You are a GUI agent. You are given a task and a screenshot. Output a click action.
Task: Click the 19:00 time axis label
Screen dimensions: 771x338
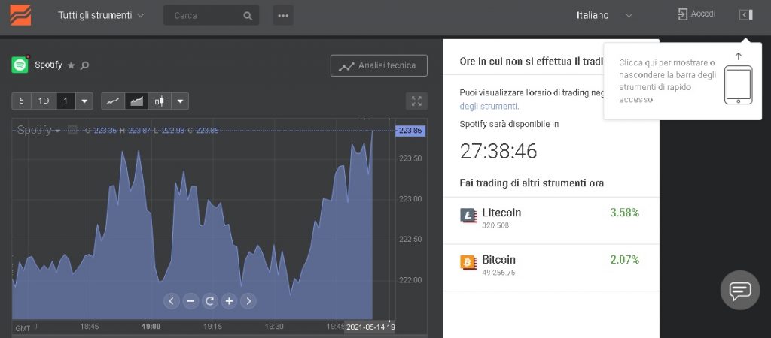pyautogui.click(x=151, y=327)
